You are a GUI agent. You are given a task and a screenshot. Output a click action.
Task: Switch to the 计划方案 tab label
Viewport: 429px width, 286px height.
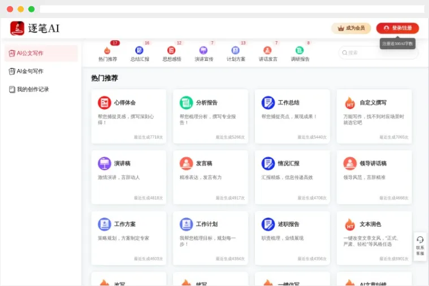tap(236, 59)
